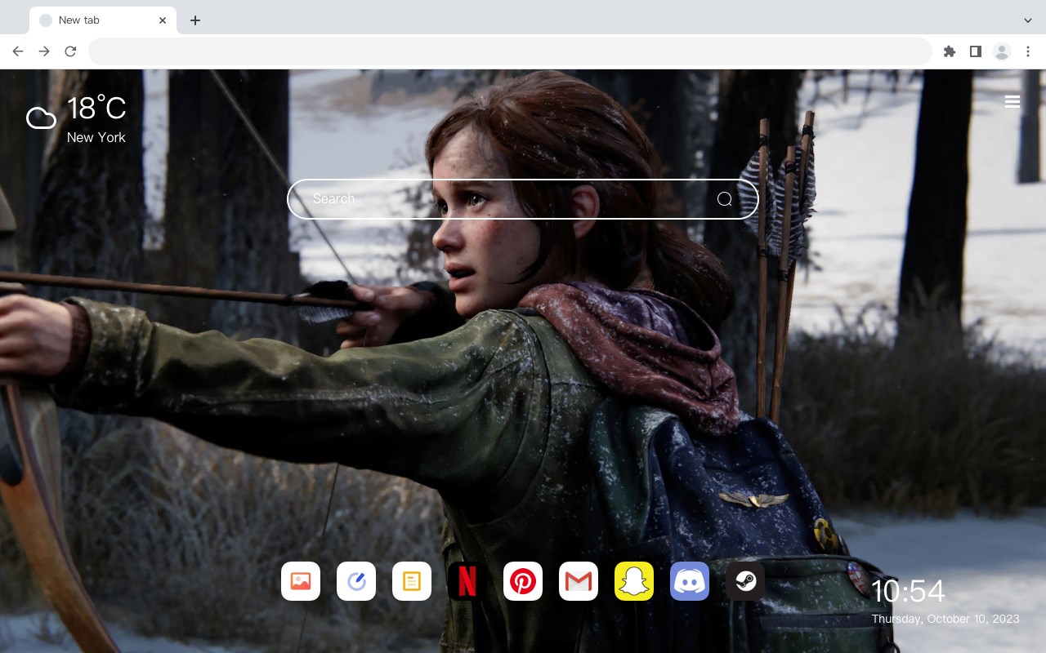Open the Discord shortcut
1046x653 pixels.
(x=690, y=581)
